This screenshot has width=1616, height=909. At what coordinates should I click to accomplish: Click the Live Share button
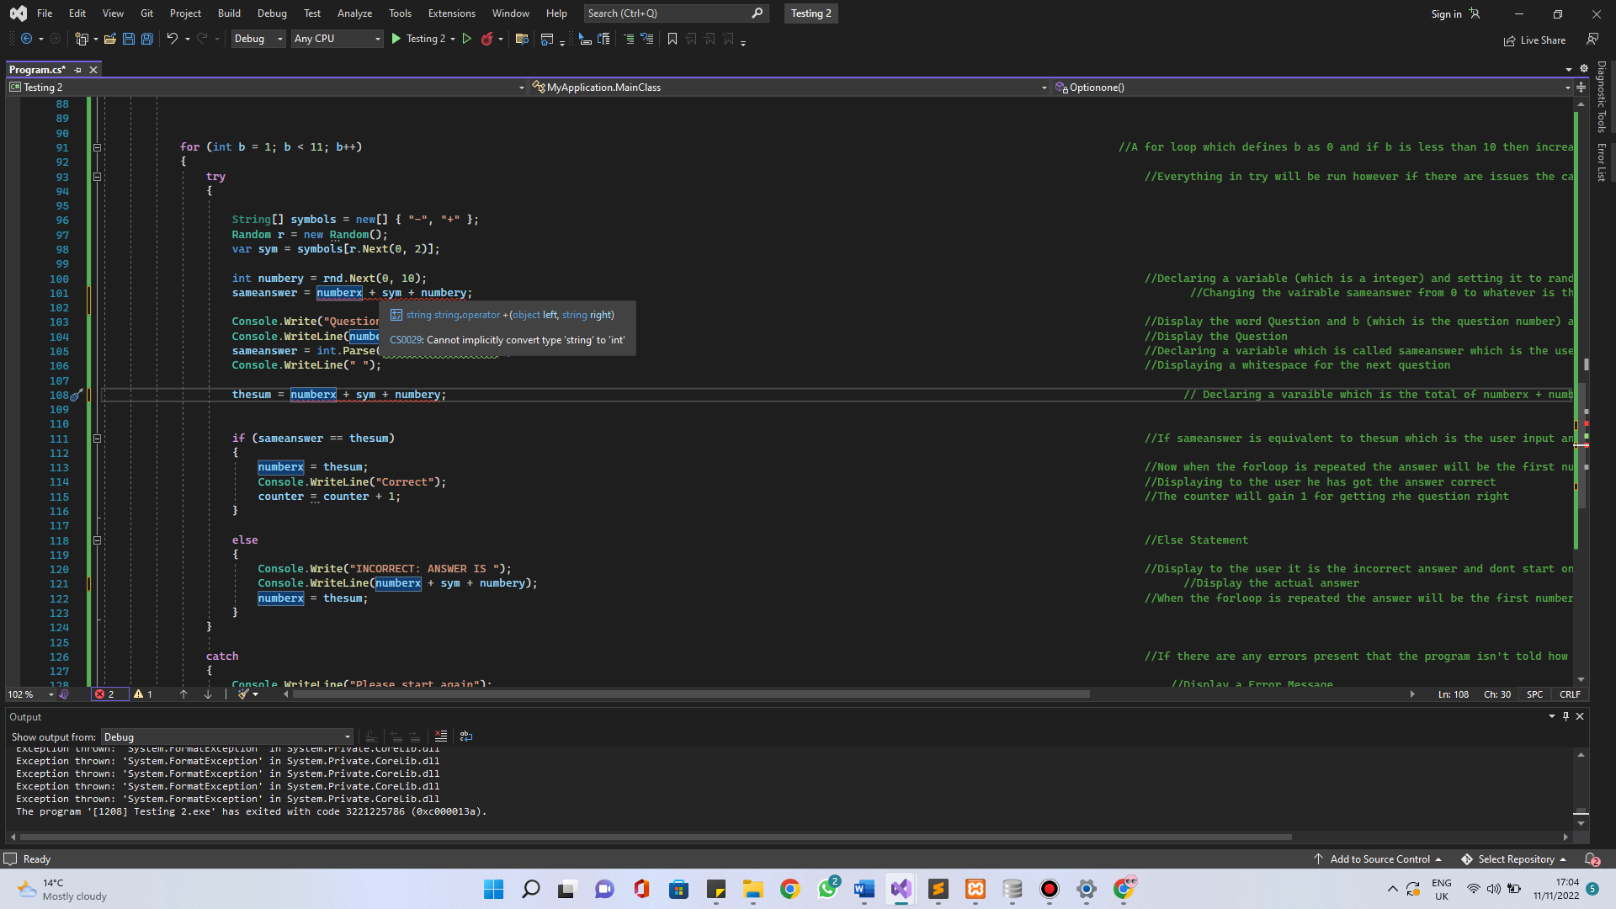coord(1535,40)
